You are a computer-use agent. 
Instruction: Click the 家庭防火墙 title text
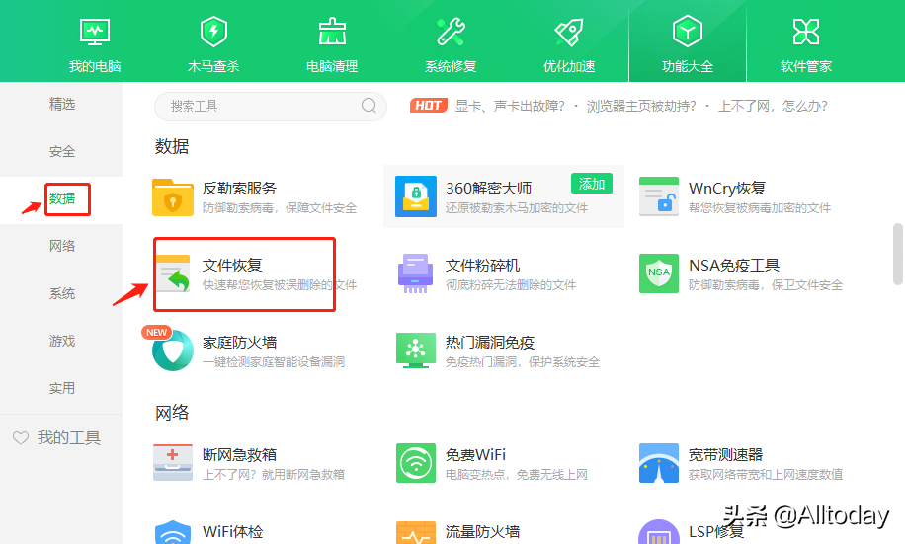click(239, 343)
